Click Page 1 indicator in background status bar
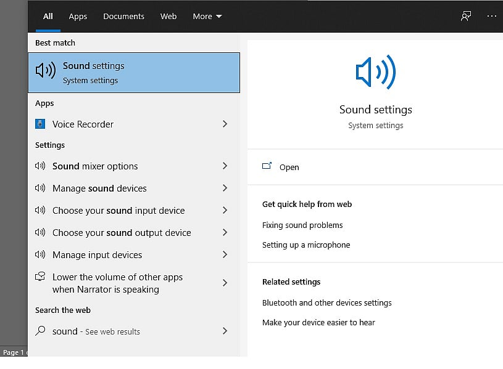The height and width of the screenshot is (369, 503). click(14, 352)
